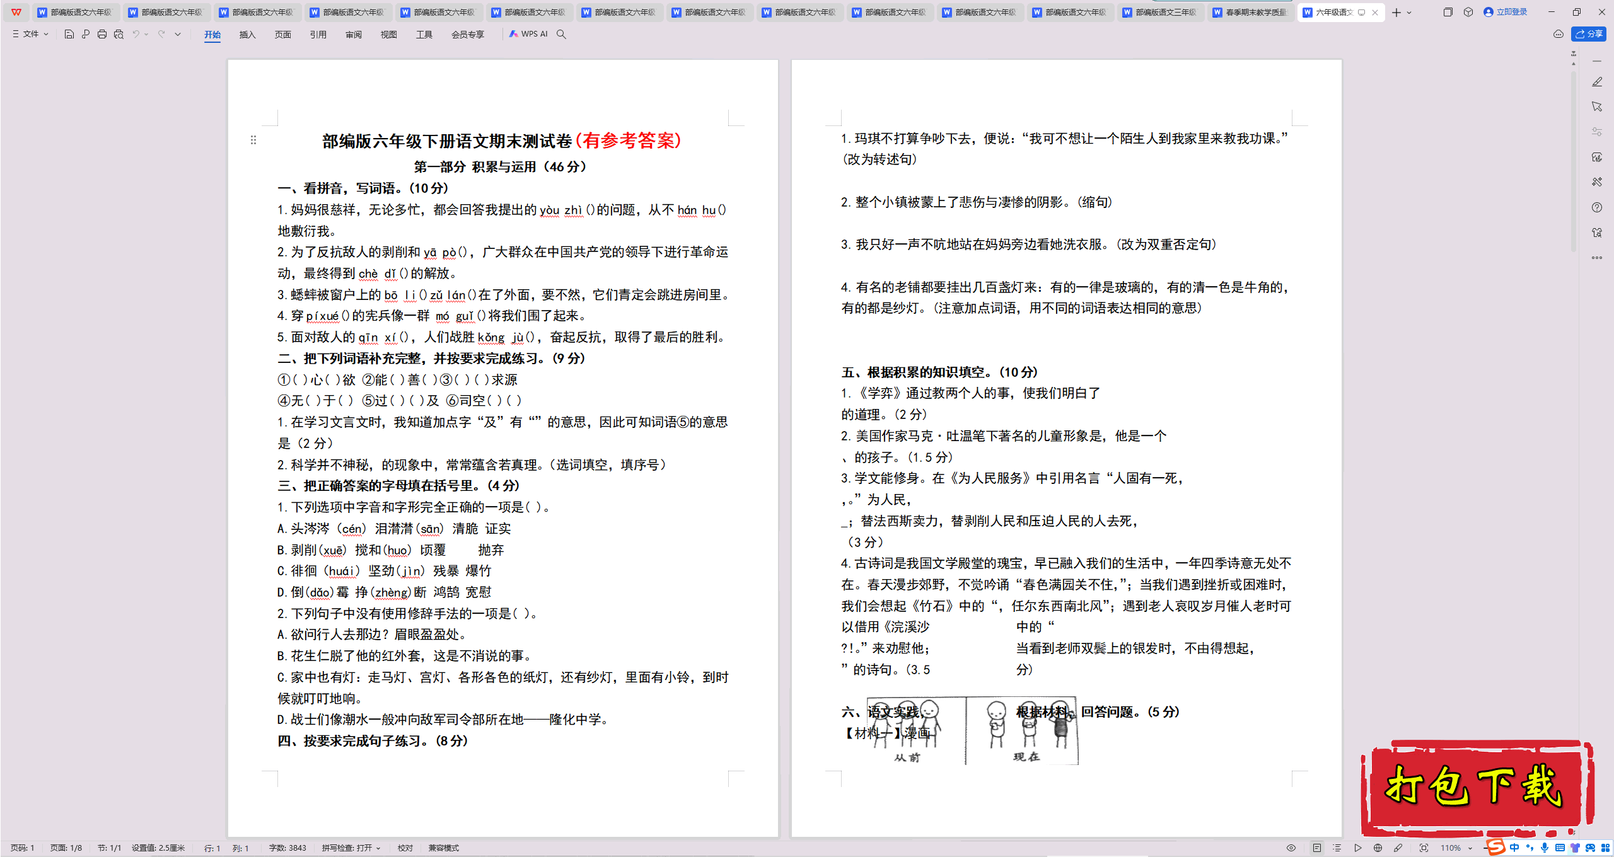Image resolution: width=1614 pixels, height=857 pixels.
Task: Click the cloud sync status icon
Action: (x=1559, y=34)
